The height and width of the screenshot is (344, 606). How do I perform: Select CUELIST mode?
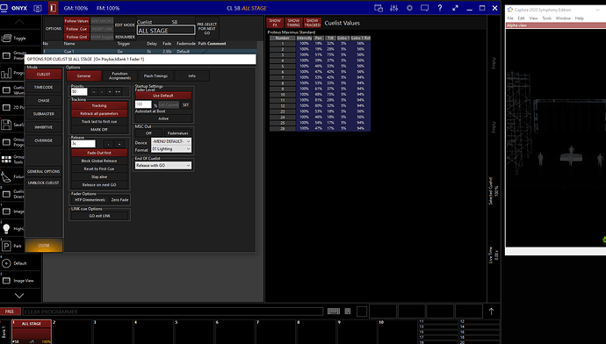coord(44,74)
